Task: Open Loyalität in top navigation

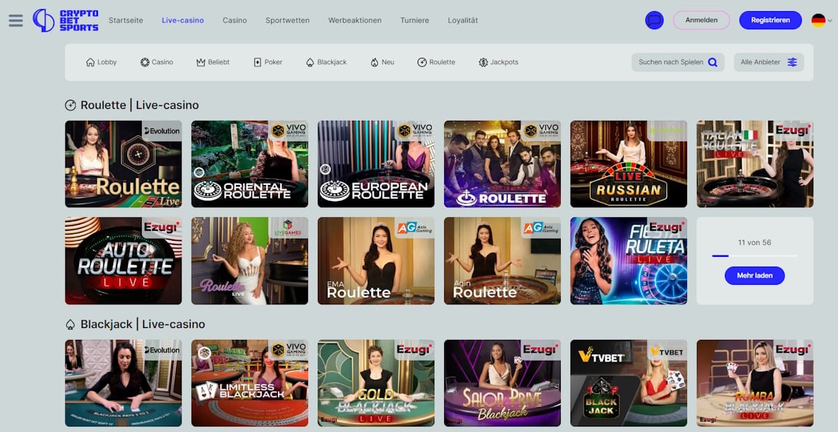Action: pyautogui.click(x=463, y=20)
